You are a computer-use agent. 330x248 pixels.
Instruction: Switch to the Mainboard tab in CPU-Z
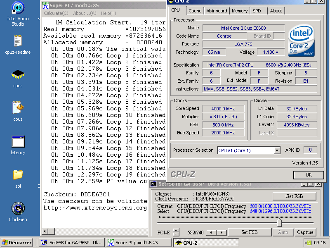coord(217,11)
